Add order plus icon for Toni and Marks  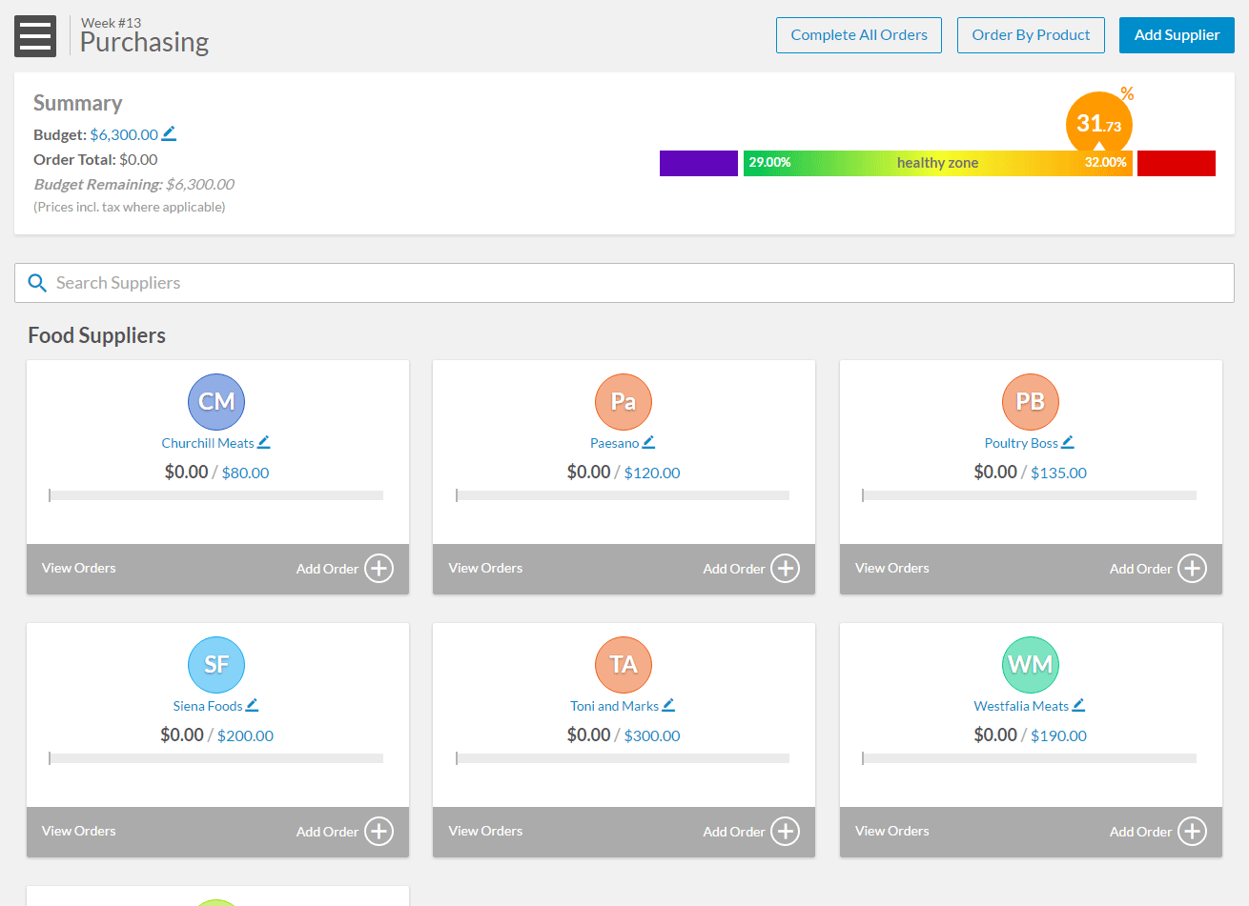(786, 832)
